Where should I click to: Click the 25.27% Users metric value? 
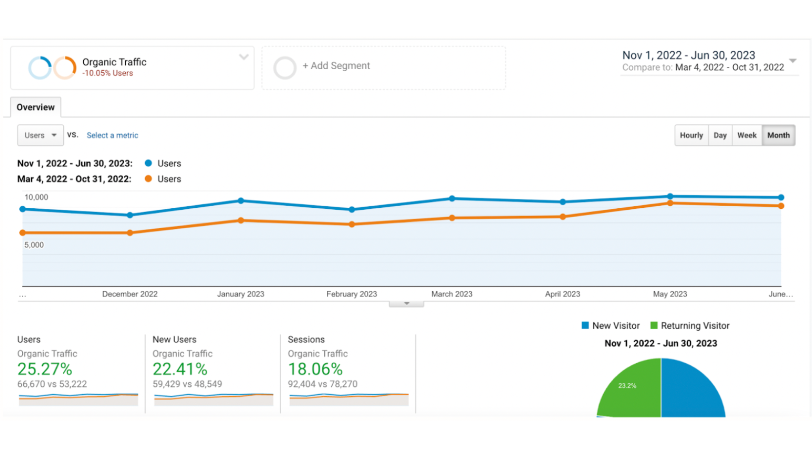45,368
